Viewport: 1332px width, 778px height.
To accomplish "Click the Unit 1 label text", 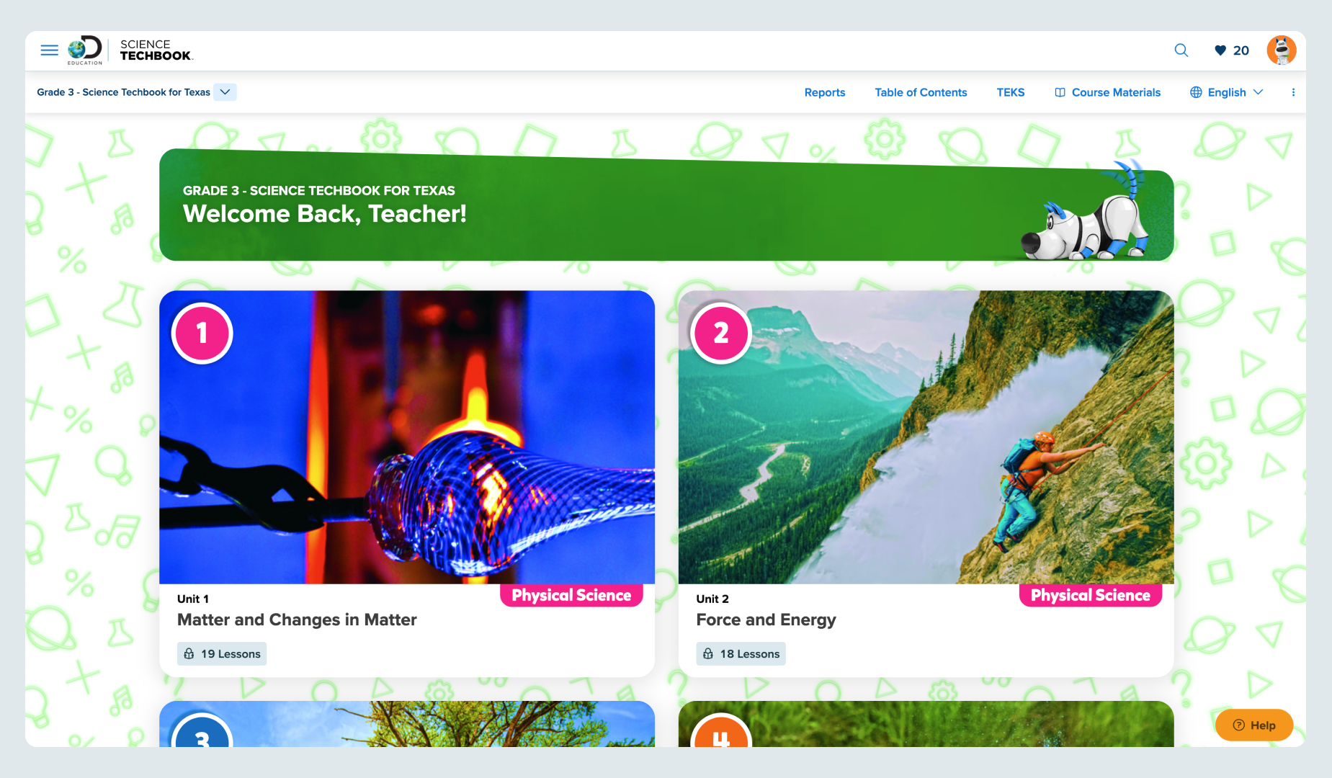I will pos(193,599).
